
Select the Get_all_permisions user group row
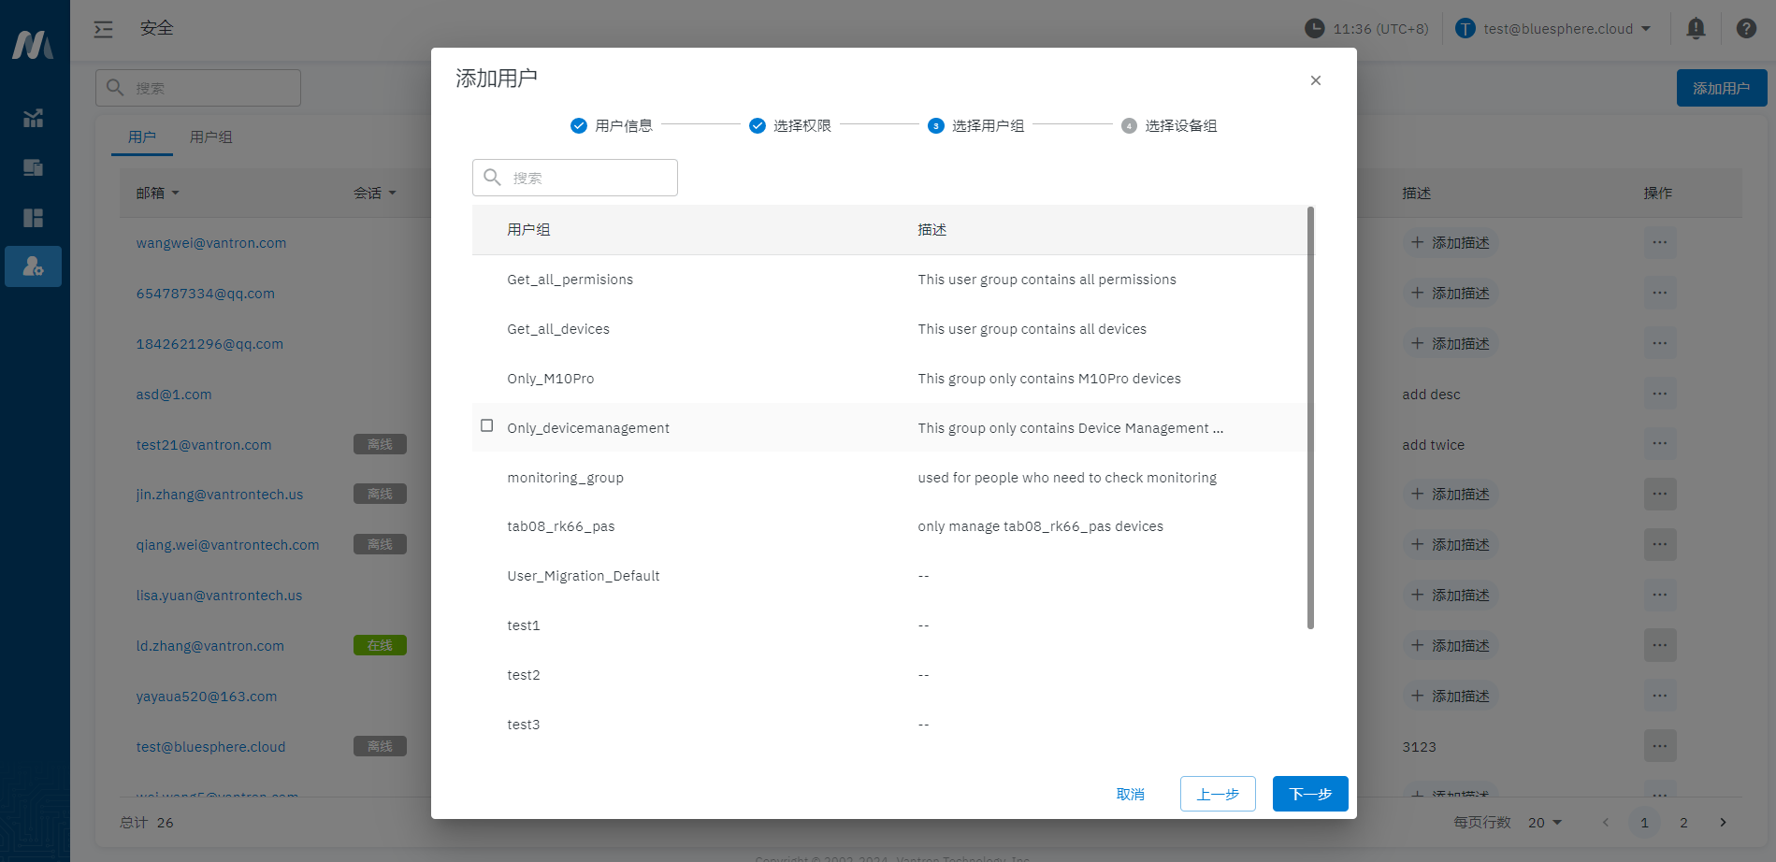570,280
